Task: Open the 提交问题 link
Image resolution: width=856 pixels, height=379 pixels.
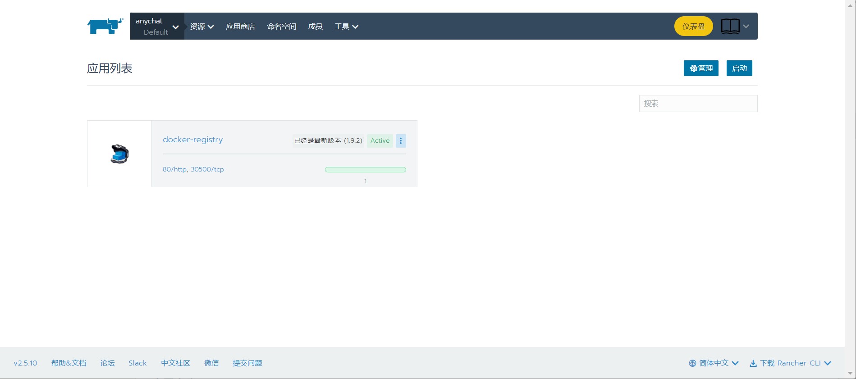Action: [247, 363]
